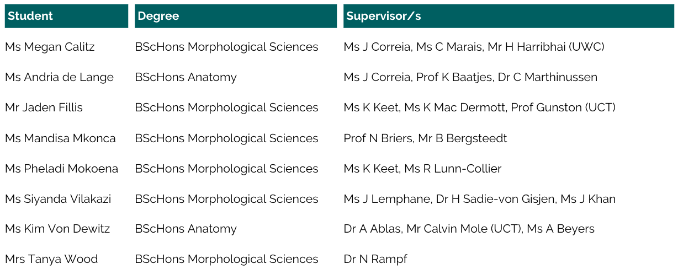The image size is (678, 269).
Task: Select Megan Calitz's degree cell
Action: click(226, 47)
